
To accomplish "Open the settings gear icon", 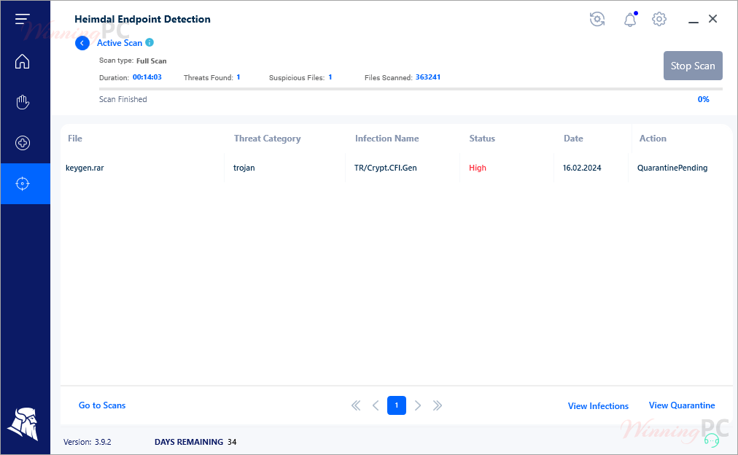I will [659, 19].
